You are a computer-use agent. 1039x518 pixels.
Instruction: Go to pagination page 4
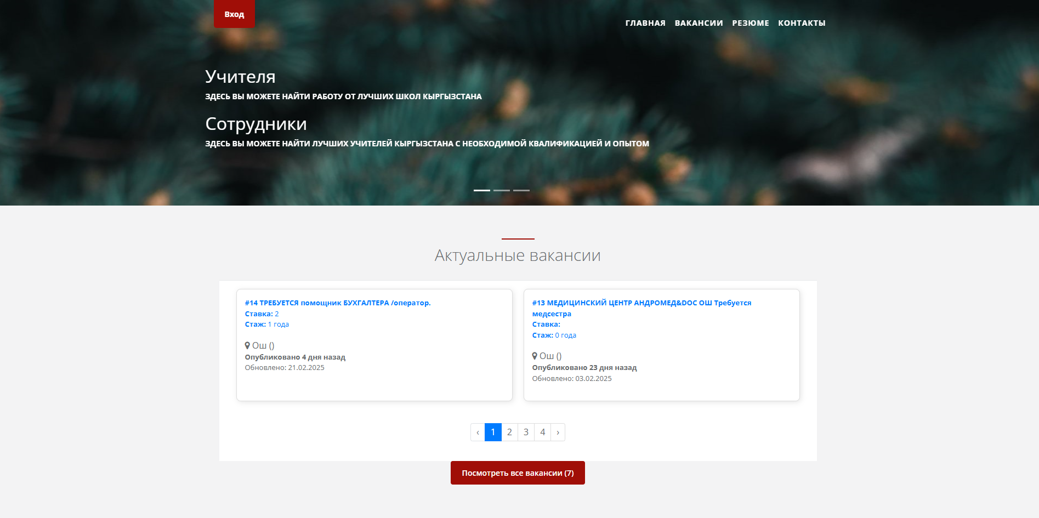(542, 432)
